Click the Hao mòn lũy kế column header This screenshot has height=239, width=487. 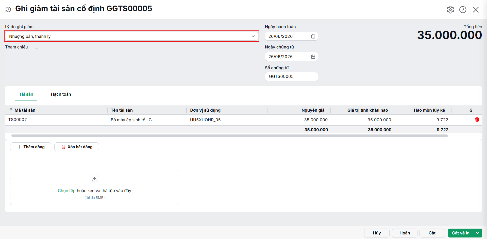[429, 110]
